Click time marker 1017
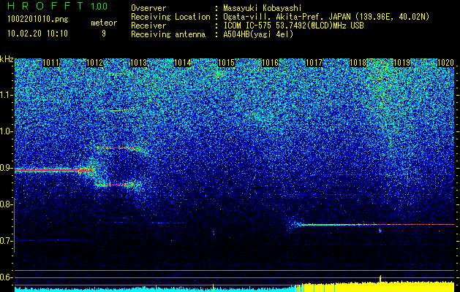The height and width of the screenshot is (292, 460). coord(314,63)
